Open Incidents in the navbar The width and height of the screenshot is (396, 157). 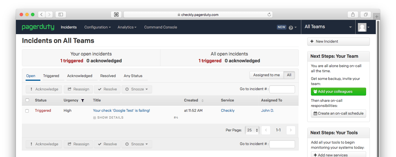[x=69, y=27]
